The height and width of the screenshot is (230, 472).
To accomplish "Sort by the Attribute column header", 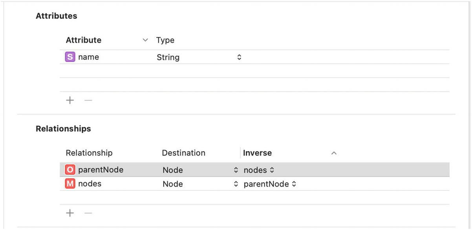I will [x=84, y=40].
